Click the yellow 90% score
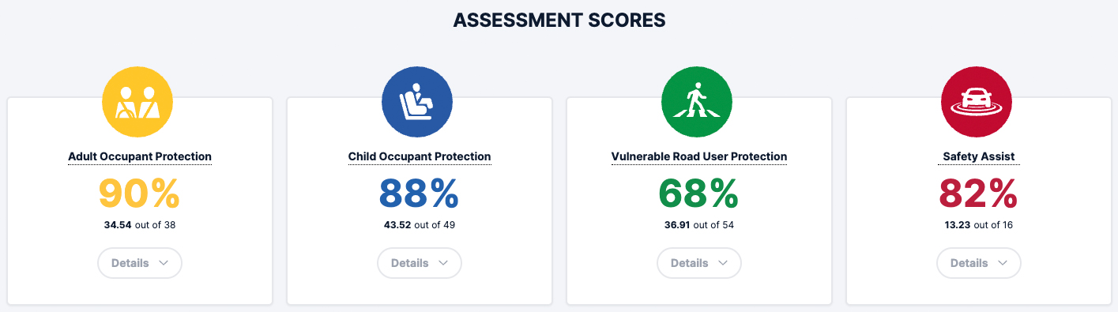The height and width of the screenshot is (312, 1118). point(140,193)
